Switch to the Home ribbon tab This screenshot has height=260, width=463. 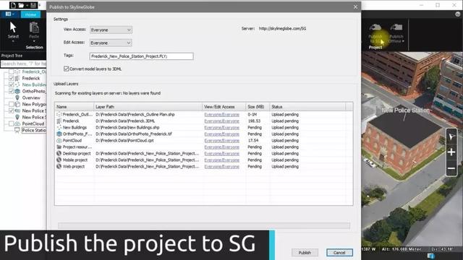click(x=30, y=14)
